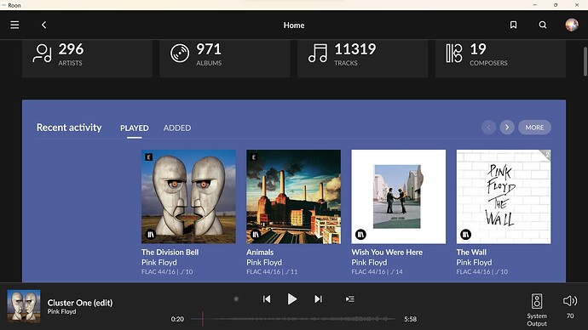Open The Division Bell album cover
This screenshot has height=330, width=588.
188,196
